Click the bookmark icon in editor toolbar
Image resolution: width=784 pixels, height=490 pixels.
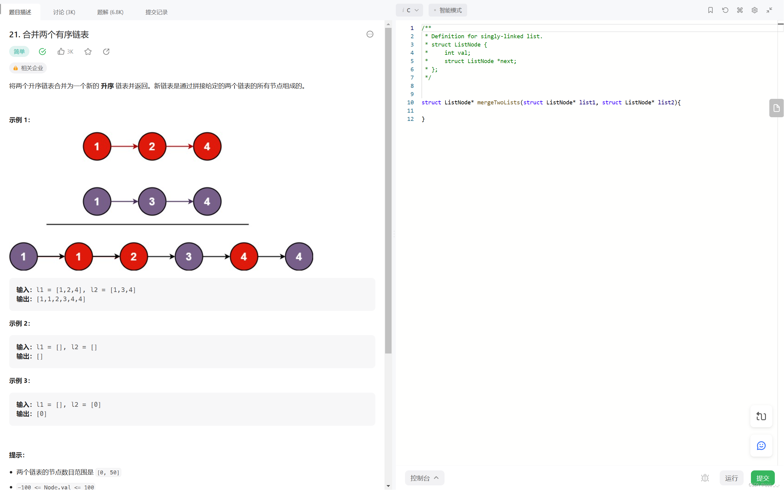711,10
